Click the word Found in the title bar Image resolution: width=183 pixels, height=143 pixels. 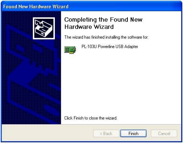click(x=10, y=6)
